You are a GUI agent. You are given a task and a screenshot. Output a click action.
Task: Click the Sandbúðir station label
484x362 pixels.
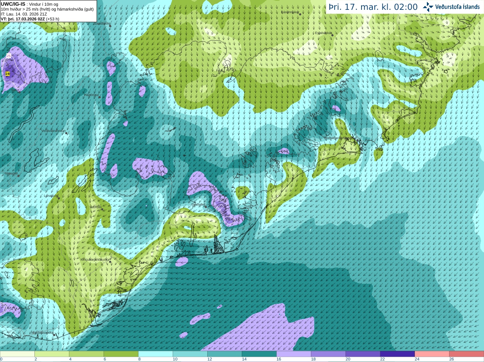[101, 23]
